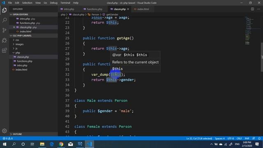Viewport: 263px width, 148px height.
Task: Change language mode PHP in status bar
Action: (x=247, y=139)
